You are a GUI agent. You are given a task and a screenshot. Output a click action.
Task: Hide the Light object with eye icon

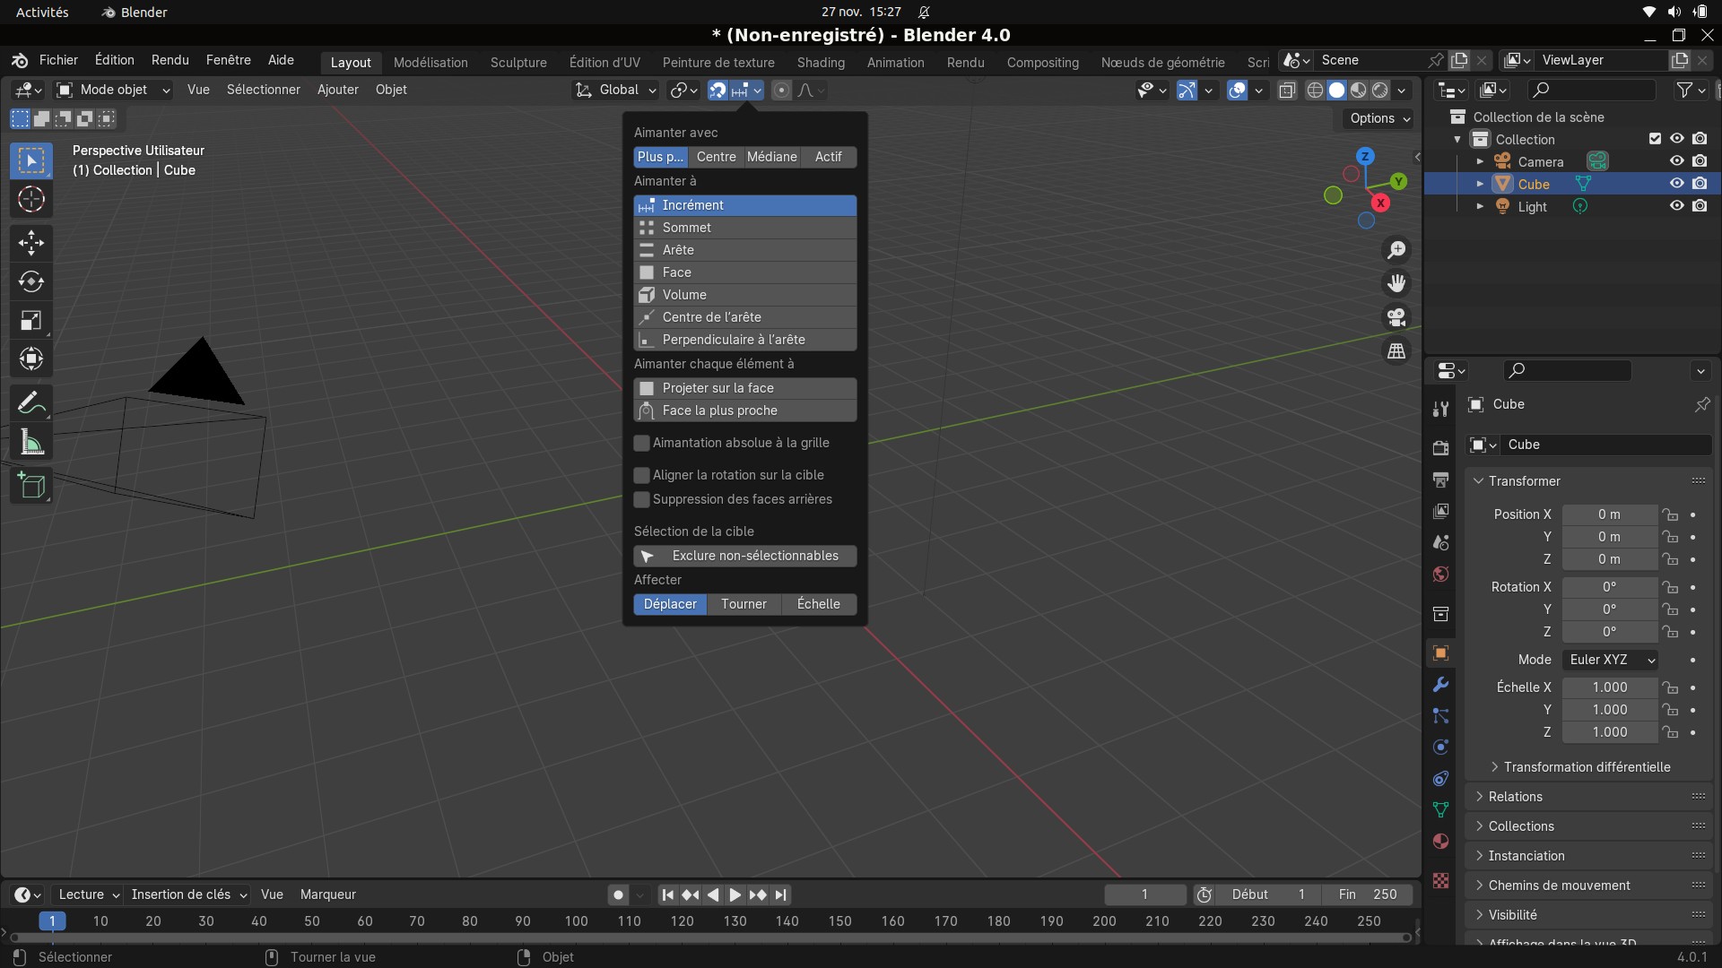[x=1676, y=206]
